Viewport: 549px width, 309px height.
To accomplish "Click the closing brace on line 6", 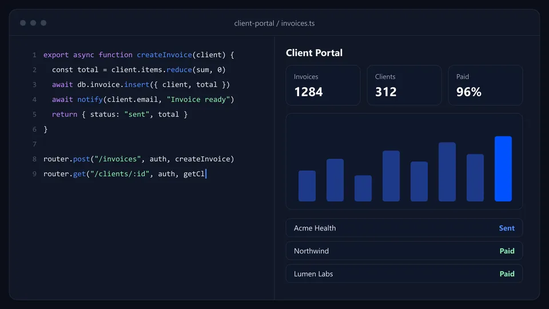I will point(46,129).
